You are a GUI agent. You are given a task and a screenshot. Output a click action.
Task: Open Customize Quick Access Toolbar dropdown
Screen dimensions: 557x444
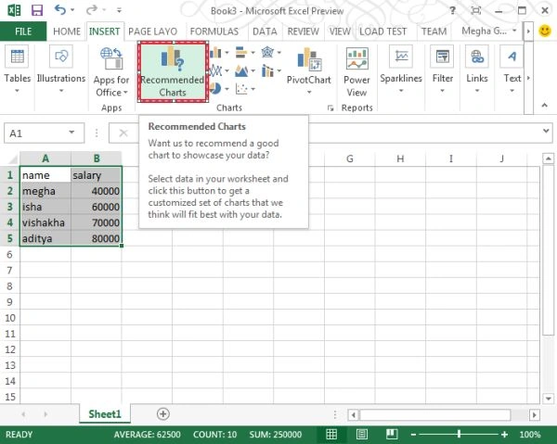120,10
